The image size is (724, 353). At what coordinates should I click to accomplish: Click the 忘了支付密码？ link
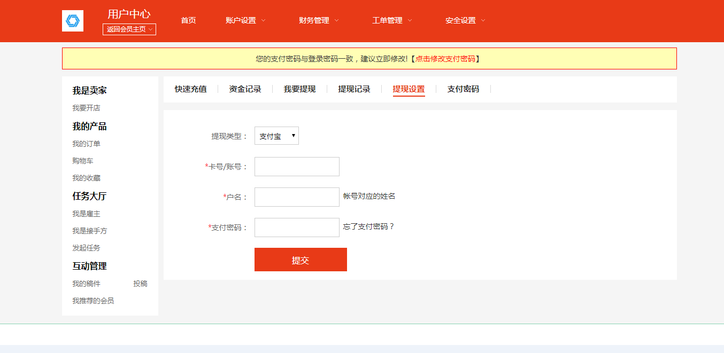pyautogui.click(x=369, y=226)
